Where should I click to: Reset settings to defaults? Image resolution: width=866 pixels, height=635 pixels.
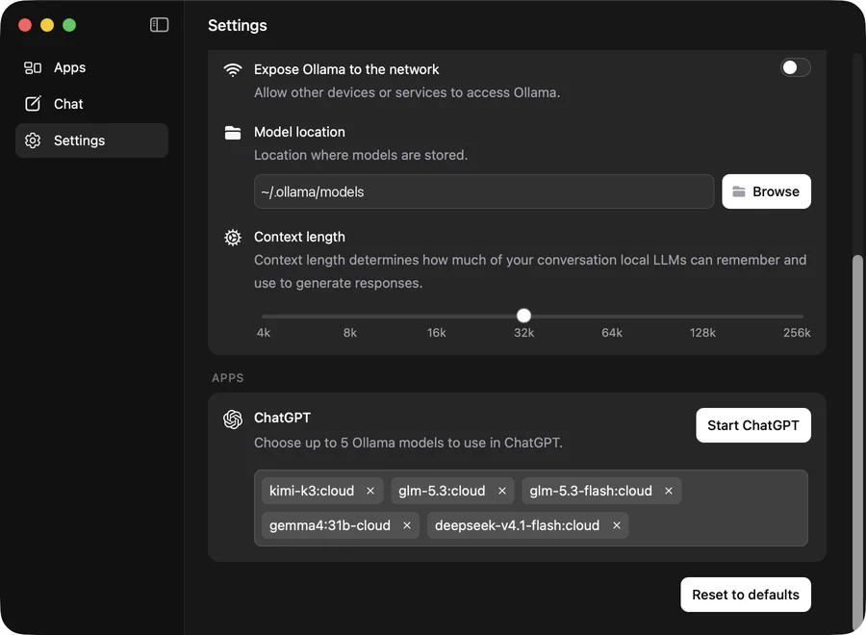pyautogui.click(x=746, y=595)
